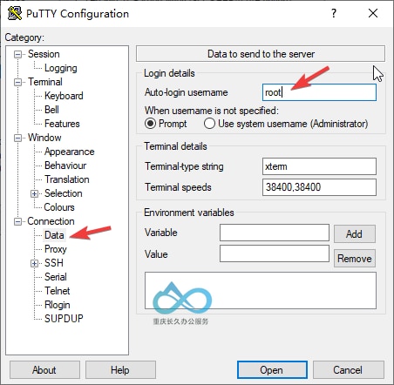Click the About button
Viewport: 394px width, 385px height.
point(44,370)
